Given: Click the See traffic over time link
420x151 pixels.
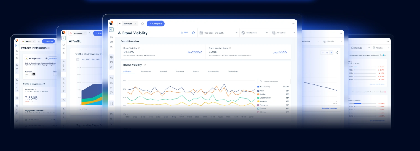Looking at the screenshot, I should click(329, 109).
